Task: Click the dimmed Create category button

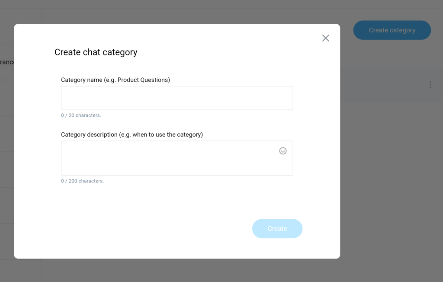Action: point(392,30)
